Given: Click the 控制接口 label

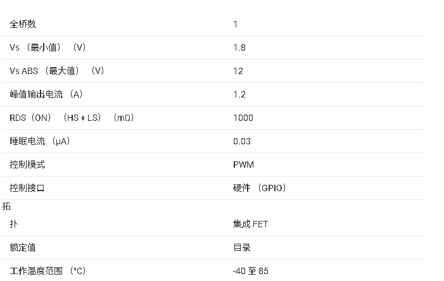Looking at the screenshot, I should pyautogui.click(x=27, y=188).
